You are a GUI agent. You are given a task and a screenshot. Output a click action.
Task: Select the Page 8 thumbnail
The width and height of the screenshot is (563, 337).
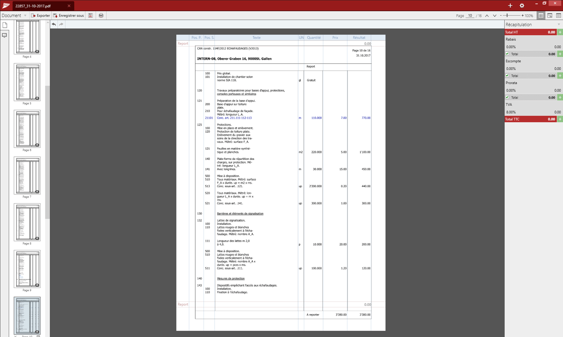point(27,223)
